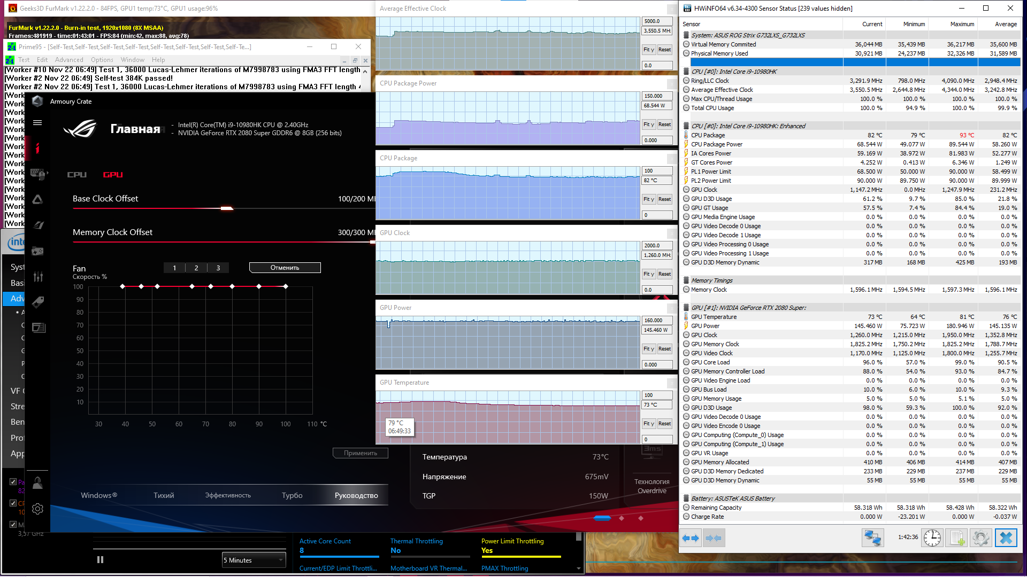Click the Memory Clock Offset slider track
The height and width of the screenshot is (577, 1027).
pyautogui.click(x=224, y=242)
